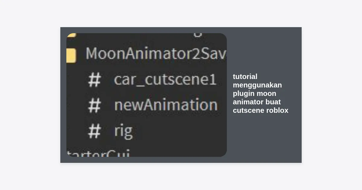Click the word "roblox" in the caption
The image size is (362, 190).
click(277, 110)
